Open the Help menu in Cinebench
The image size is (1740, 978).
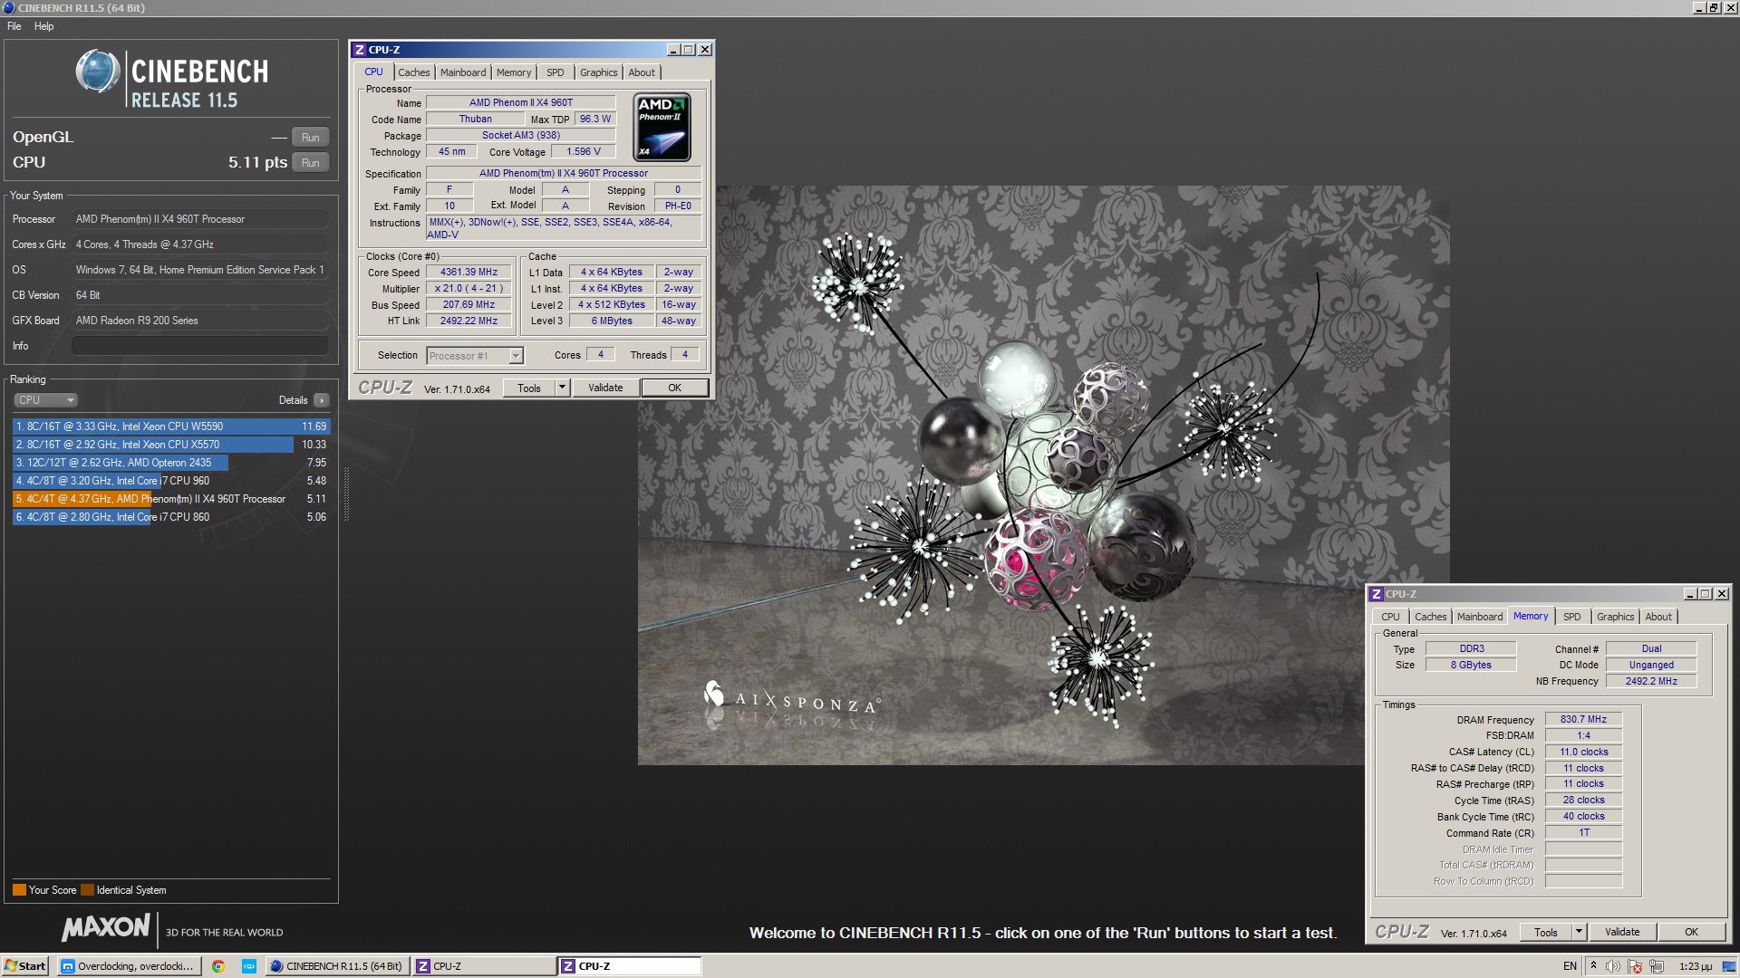(x=43, y=26)
